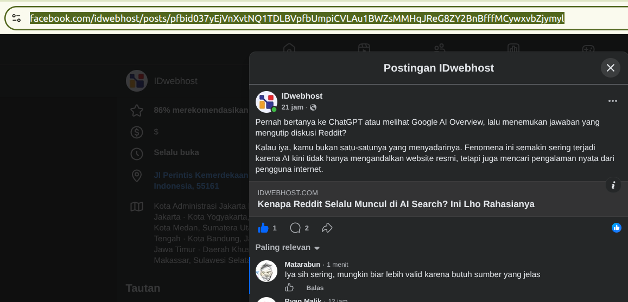This screenshot has height=302, width=628.
Task: Click IDwebhost profile picture in the post
Action: (x=267, y=101)
